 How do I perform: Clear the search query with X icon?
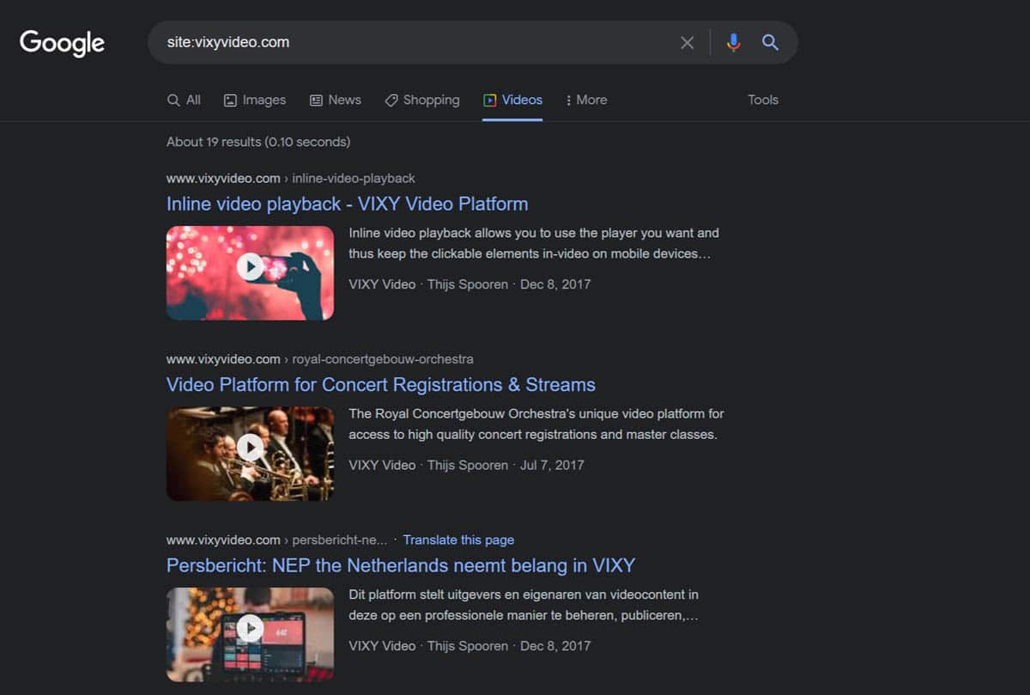pyautogui.click(x=687, y=42)
